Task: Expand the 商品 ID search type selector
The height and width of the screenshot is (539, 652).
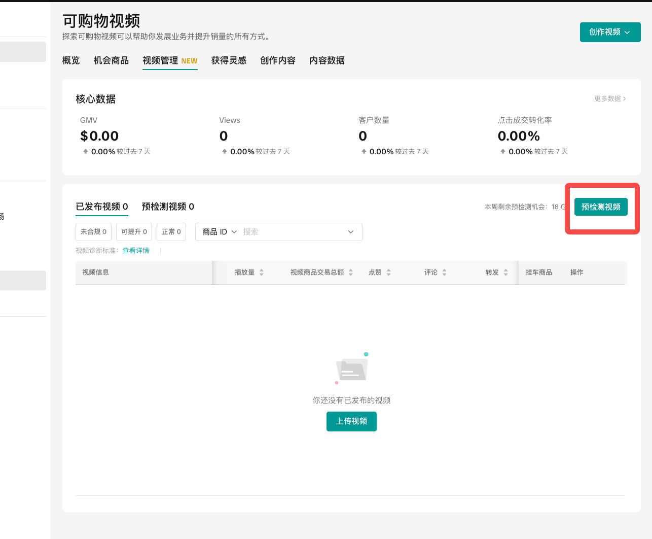Action: pos(220,232)
